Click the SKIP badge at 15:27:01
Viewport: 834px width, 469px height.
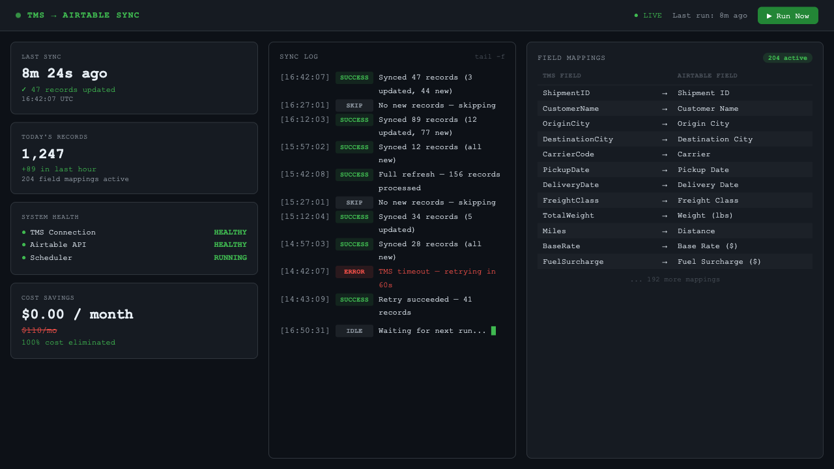[354, 203]
